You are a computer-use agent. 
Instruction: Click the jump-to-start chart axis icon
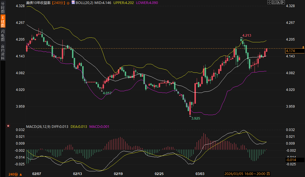[274, 2]
